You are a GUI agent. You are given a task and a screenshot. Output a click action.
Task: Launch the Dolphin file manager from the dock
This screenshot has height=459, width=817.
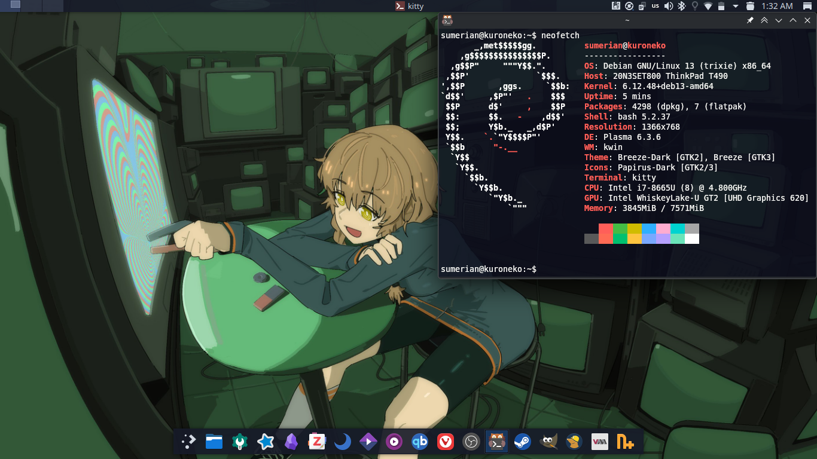214,442
